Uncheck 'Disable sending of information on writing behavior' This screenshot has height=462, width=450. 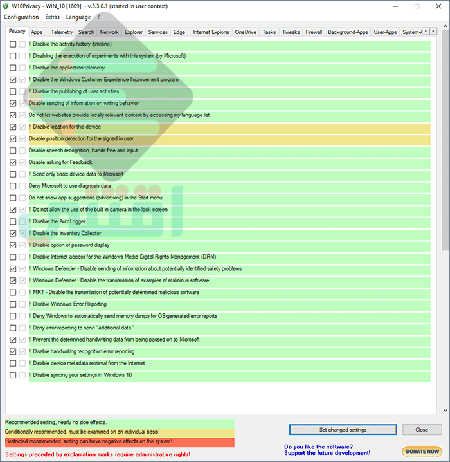pos(13,103)
